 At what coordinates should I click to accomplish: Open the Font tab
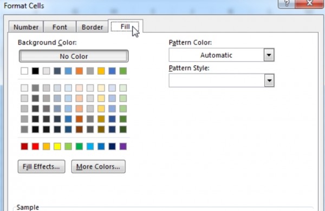click(x=60, y=27)
